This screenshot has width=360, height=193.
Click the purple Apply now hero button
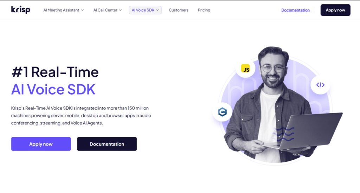pyautogui.click(x=41, y=144)
